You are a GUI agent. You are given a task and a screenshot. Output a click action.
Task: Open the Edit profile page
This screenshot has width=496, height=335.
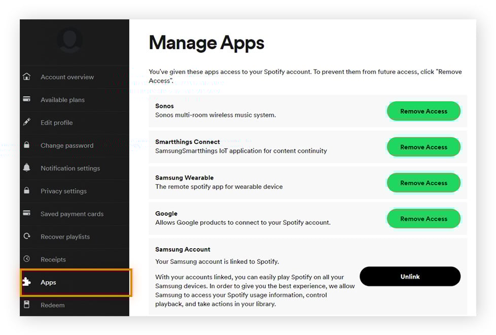(x=57, y=122)
